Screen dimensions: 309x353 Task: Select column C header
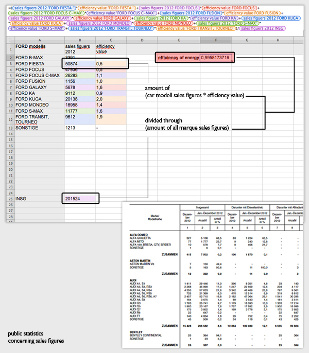click(111, 40)
